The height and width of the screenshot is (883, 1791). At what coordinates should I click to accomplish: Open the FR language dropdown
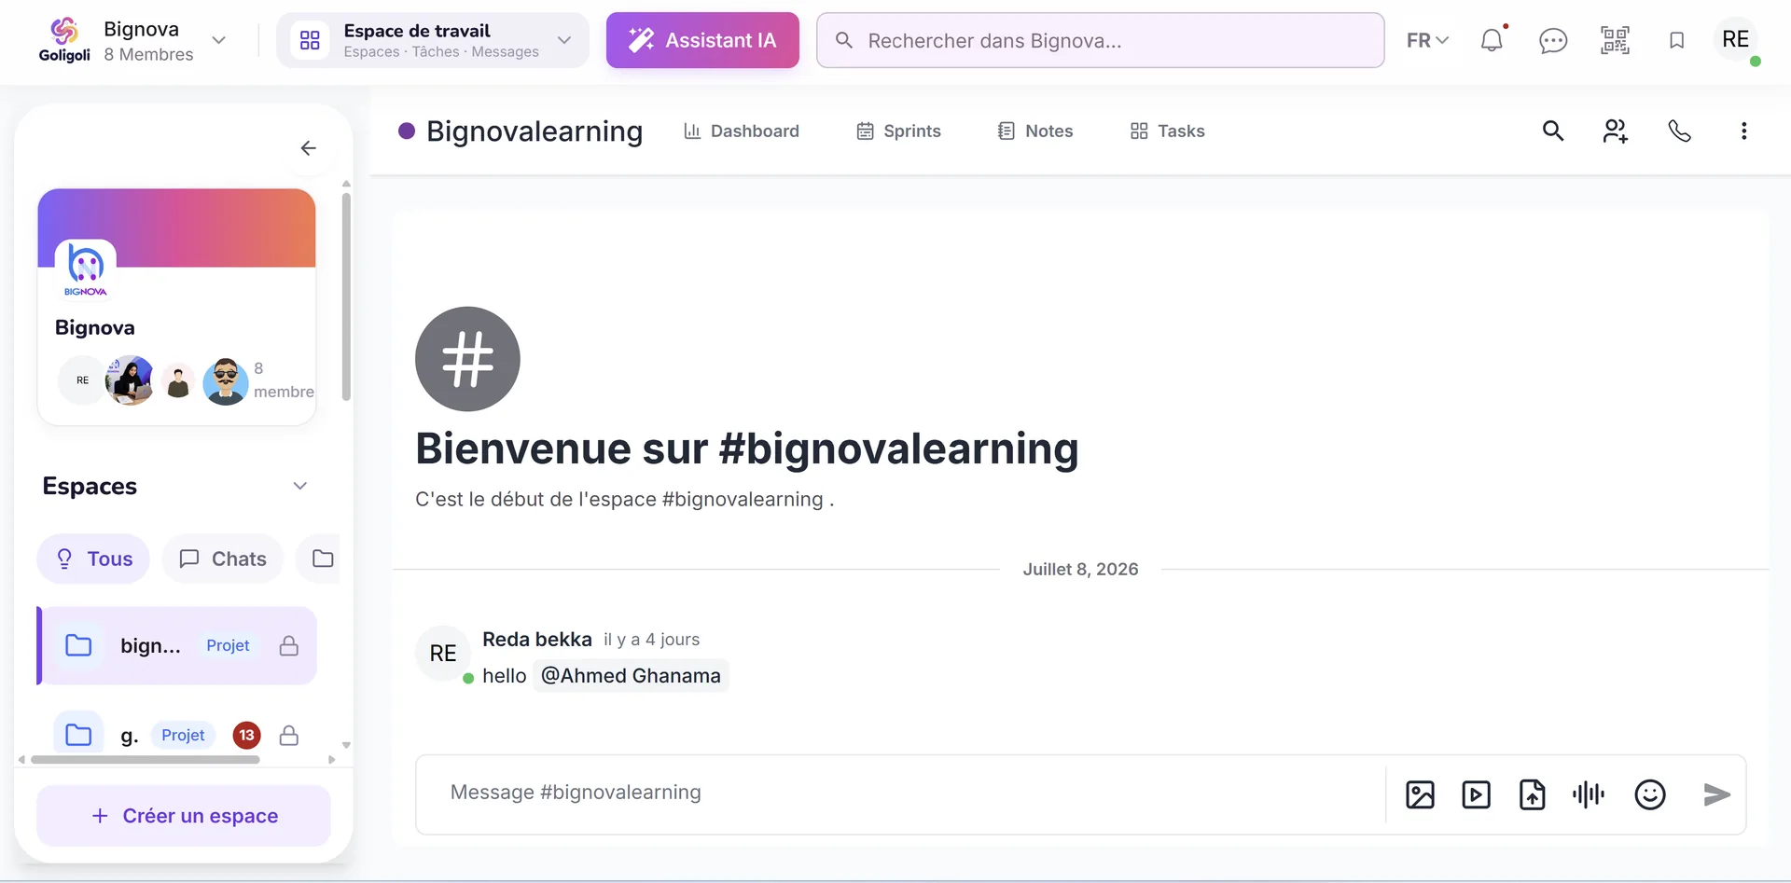pyautogui.click(x=1427, y=40)
